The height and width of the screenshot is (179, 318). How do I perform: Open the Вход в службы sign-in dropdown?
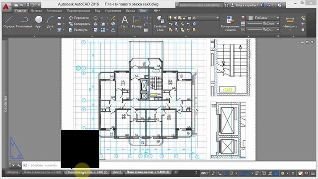(245, 5)
